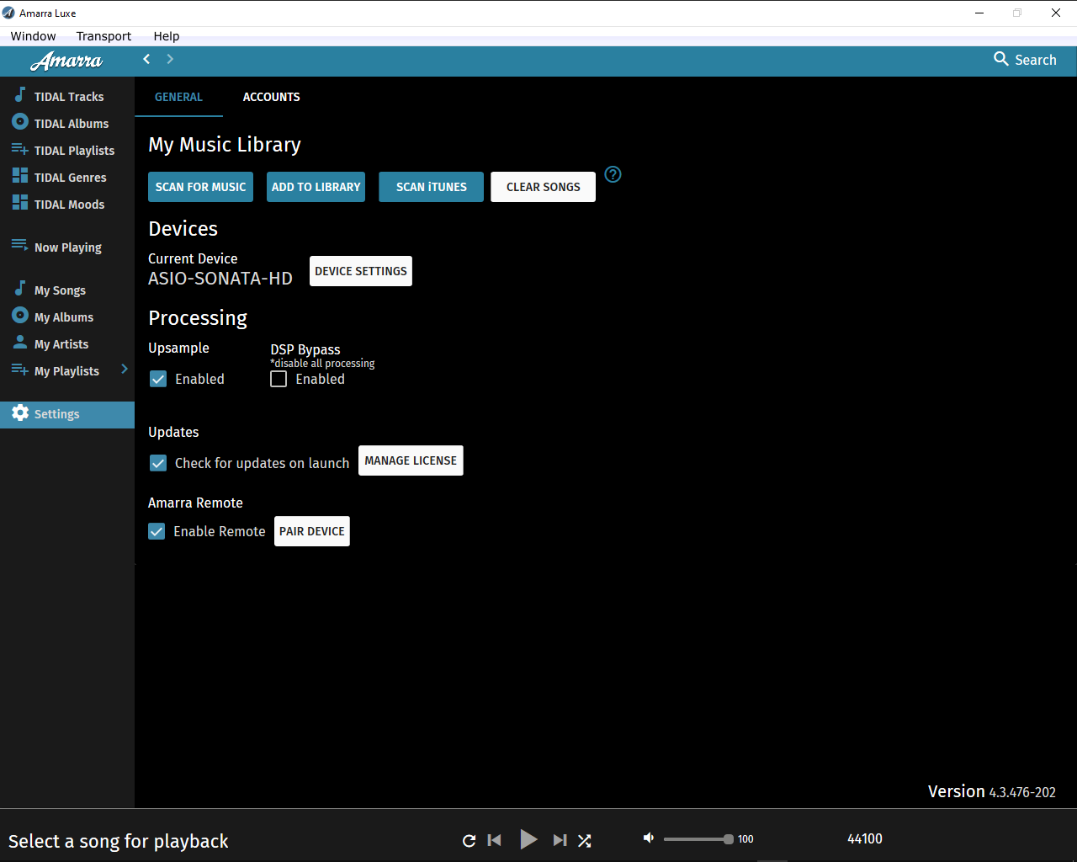The height and width of the screenshot is (862, 1077).
Task: Click the search magnifier icon
Action: pos(1000,59)
